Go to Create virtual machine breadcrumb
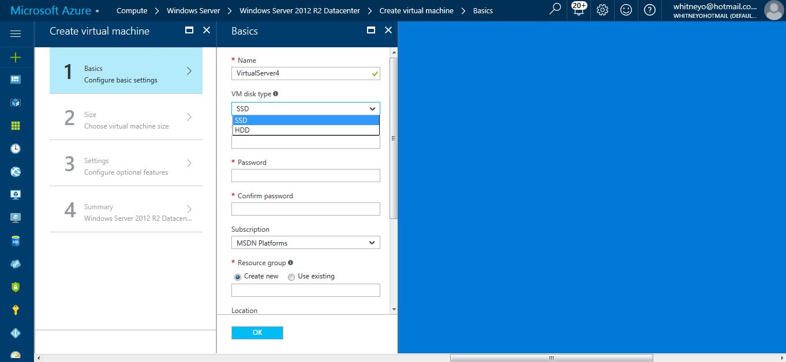Image resolution: width=786 pixels, height=362 pixels. pyautogui.click(x=416, y=10)
